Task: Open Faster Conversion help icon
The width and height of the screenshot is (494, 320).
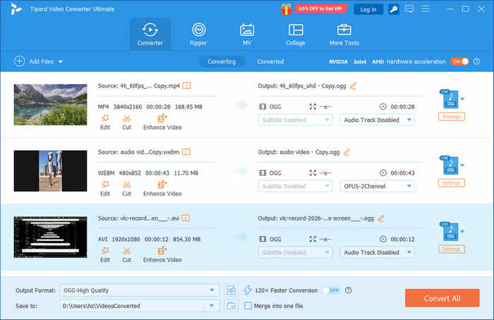Action: [348, 290]
